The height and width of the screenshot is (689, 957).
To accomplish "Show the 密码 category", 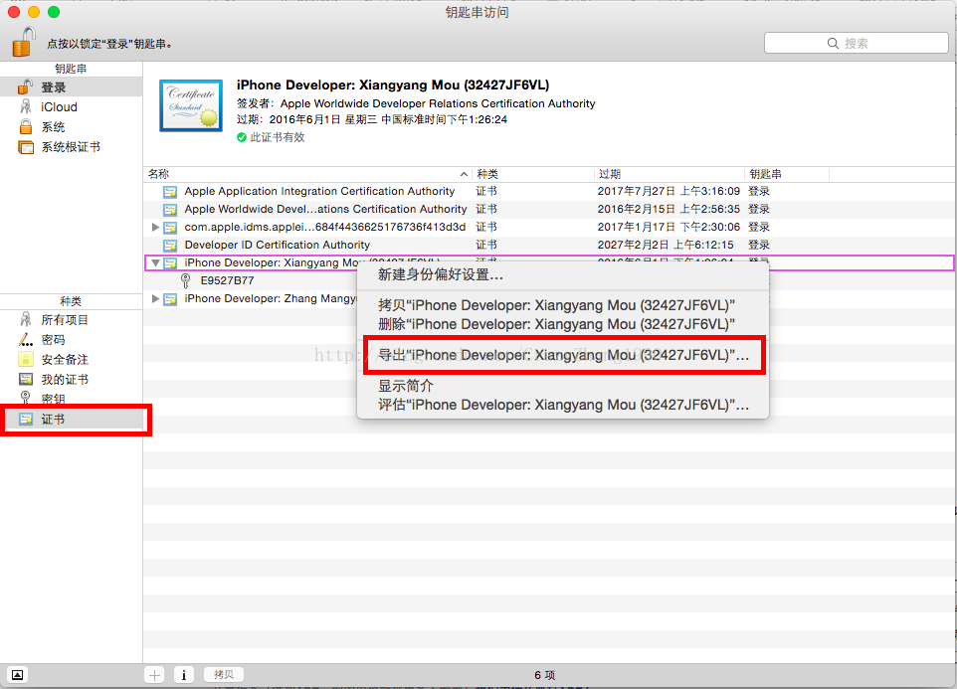I will pos(72,340).
